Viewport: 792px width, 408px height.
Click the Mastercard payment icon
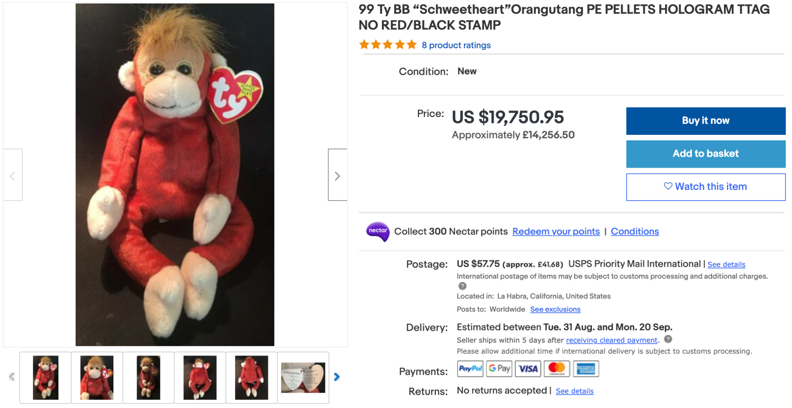[x=557, y=369]
